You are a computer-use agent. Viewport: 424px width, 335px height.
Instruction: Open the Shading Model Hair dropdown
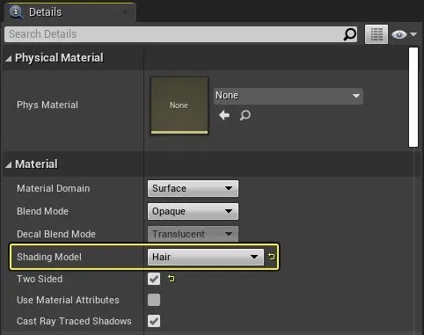click(206, 257)
